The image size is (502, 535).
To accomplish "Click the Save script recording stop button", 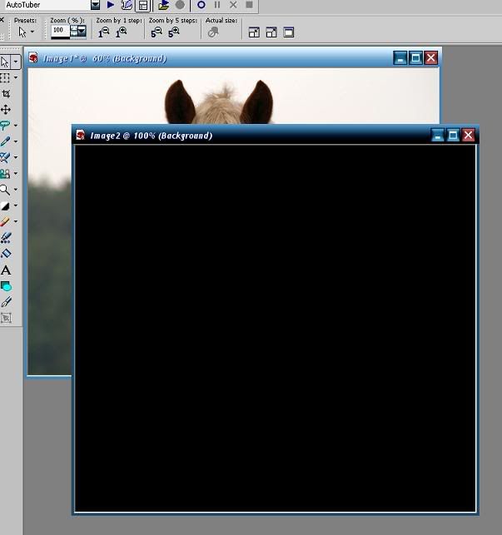I will click(249, 5).
